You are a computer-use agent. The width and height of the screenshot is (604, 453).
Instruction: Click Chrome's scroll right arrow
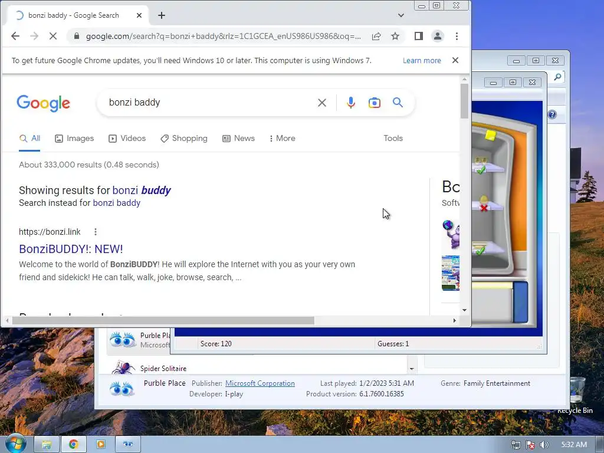tap(455, 320)
